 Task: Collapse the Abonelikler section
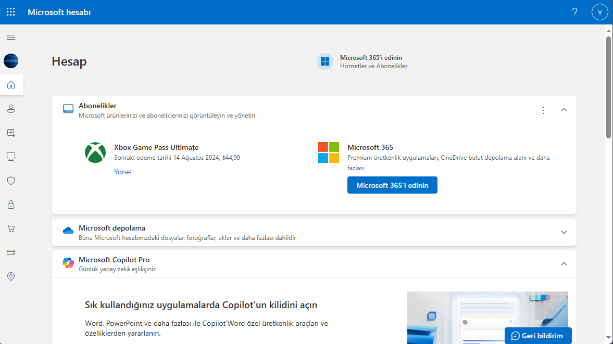click(x=564, y=110)
